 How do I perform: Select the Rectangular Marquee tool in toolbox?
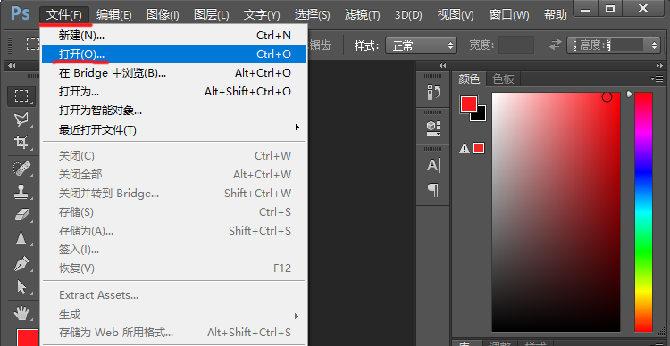tap(21, 96)
